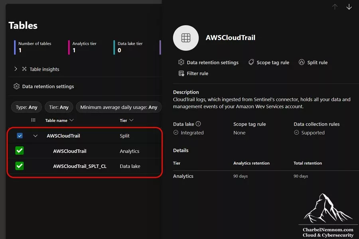Click the up arrow for previous table
The image size is (359, 239).
(335, 7)
